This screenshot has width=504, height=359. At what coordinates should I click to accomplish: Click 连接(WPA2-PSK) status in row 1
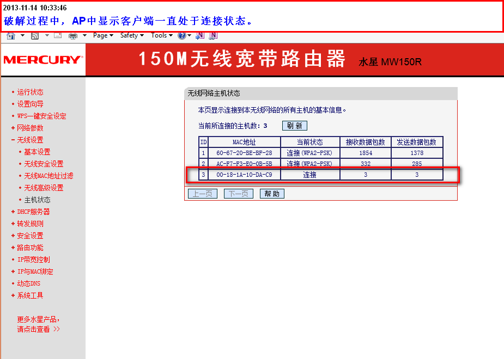pyautogui.click(x=309, y=153)
